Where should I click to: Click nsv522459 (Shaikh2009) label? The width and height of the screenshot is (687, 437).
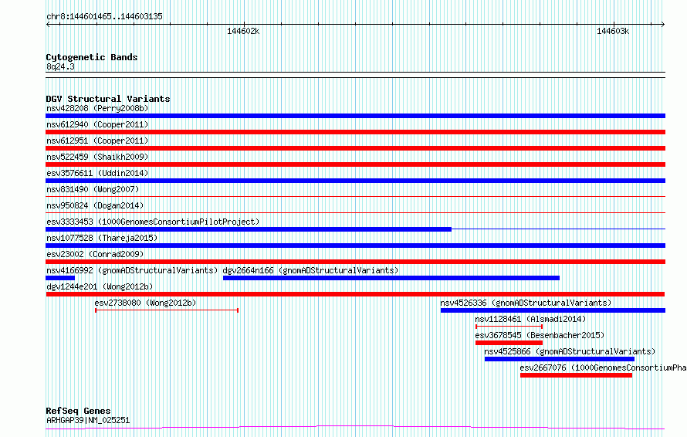[97, 157]
